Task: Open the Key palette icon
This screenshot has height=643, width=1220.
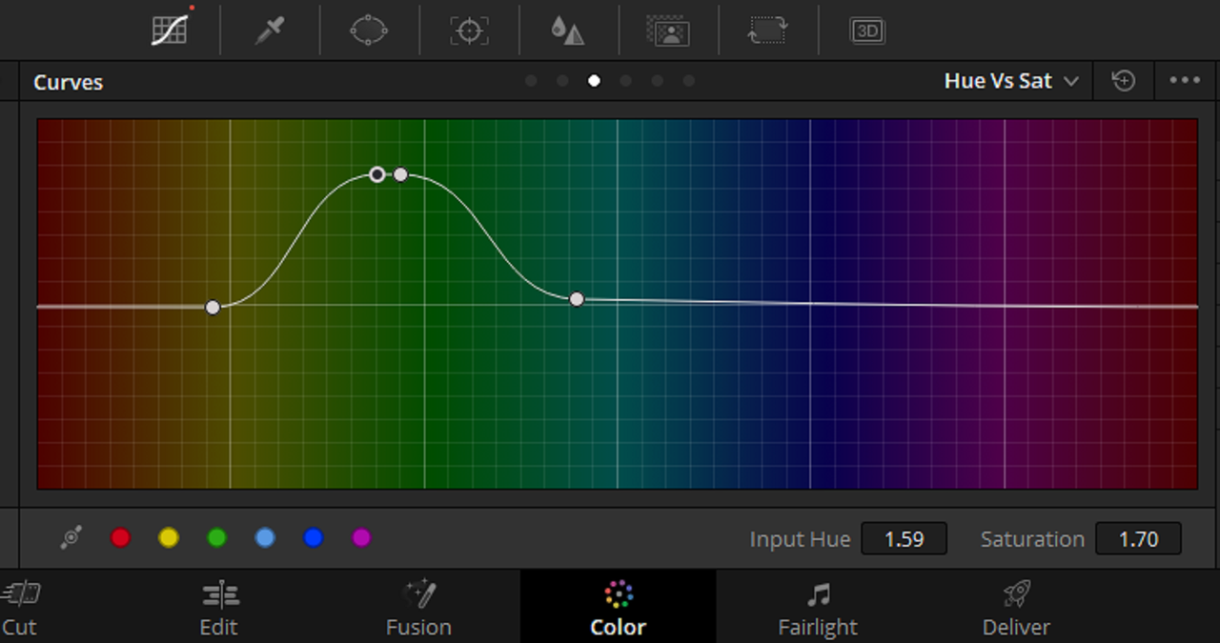Action: point(668,30)
